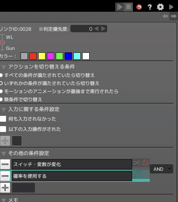Screen dimensions: 178x202
Task: Click empty other-condition field
Action: coord(23,188)
